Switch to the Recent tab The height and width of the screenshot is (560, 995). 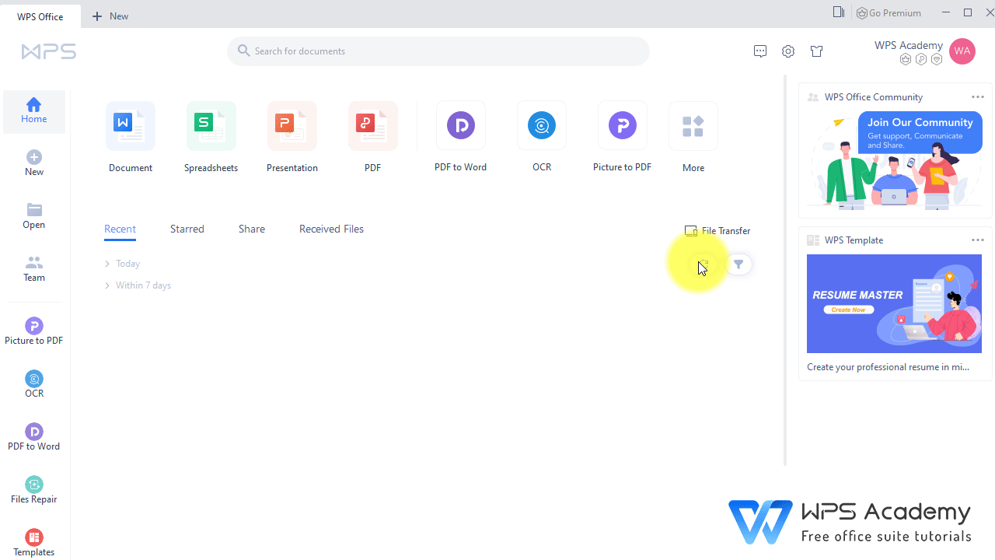click(120, 229)
